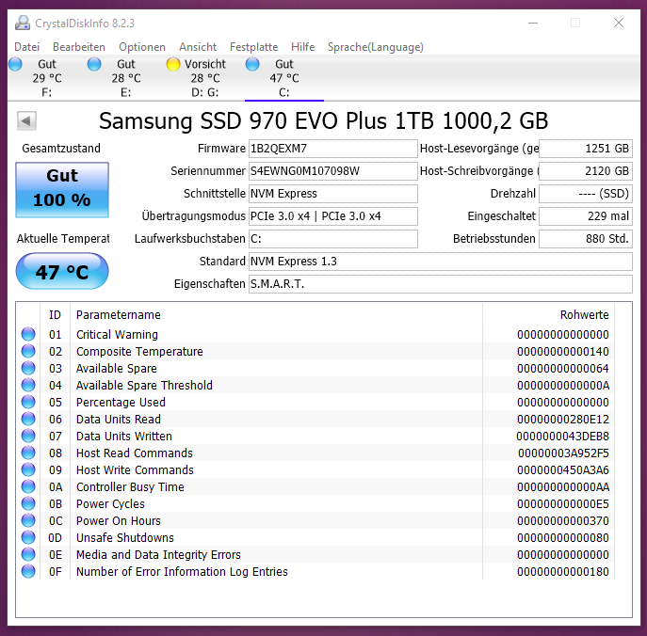Open the Ansicht menu
This screenshot has width=647, height=636.
[x=198, y=47]
